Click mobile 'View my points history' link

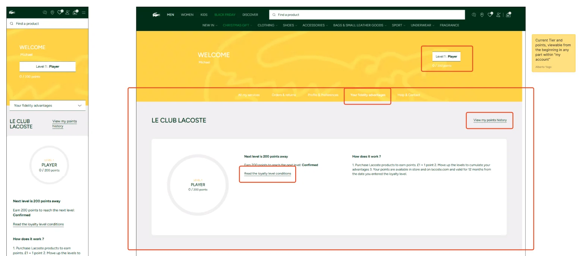[64, 124]
